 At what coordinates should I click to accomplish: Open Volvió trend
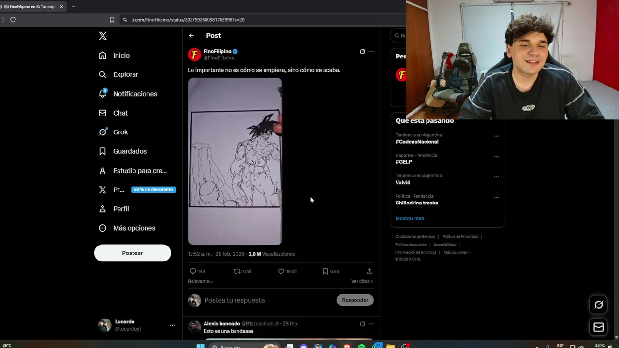[403, 182]
